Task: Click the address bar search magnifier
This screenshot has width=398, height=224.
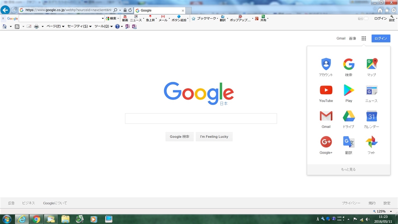Action: pyautogui.click(x=115, y=10)
